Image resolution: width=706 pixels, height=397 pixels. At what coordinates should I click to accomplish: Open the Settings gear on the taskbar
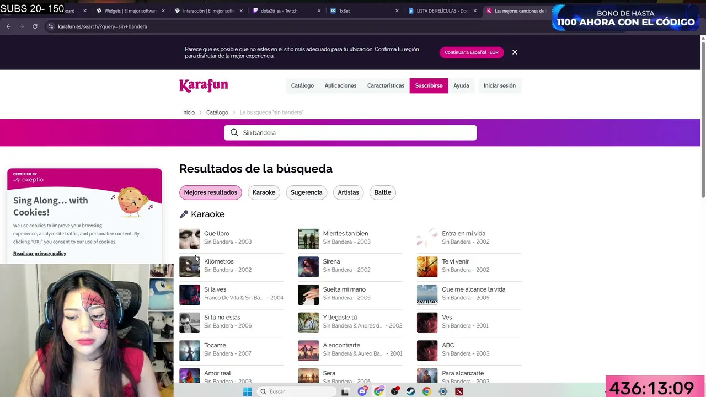coord(443,391)
